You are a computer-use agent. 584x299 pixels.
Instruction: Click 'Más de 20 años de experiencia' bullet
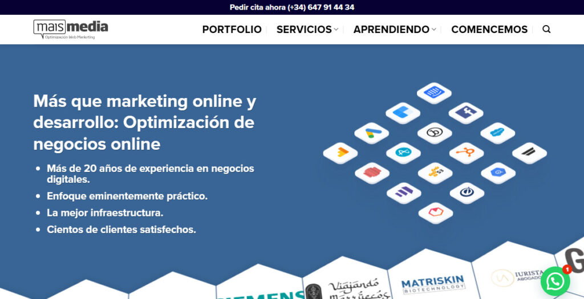click(151, 174)
